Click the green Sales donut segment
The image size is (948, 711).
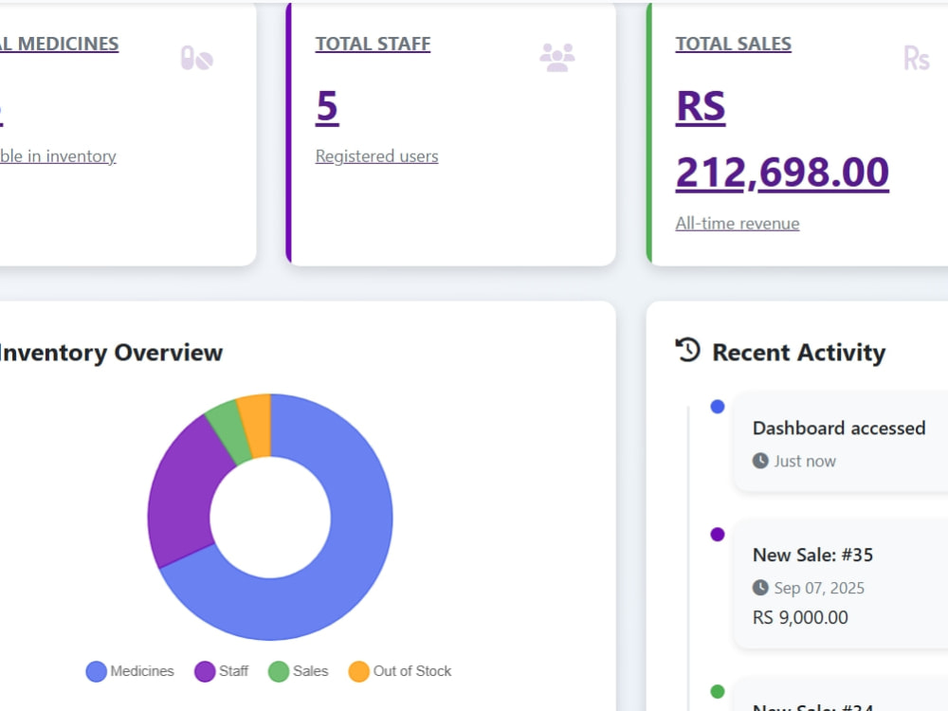229,431
